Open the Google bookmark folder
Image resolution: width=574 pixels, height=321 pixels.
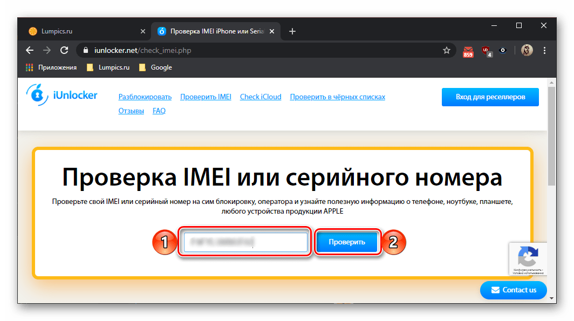(155, 67)
